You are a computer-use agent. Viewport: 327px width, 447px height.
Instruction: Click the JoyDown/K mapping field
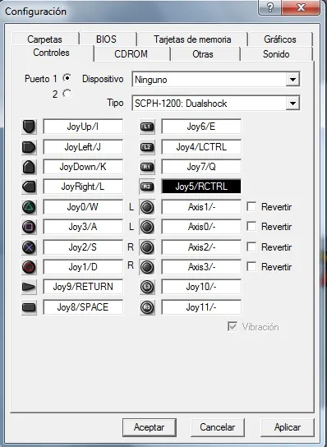click(x=83, y=167)
